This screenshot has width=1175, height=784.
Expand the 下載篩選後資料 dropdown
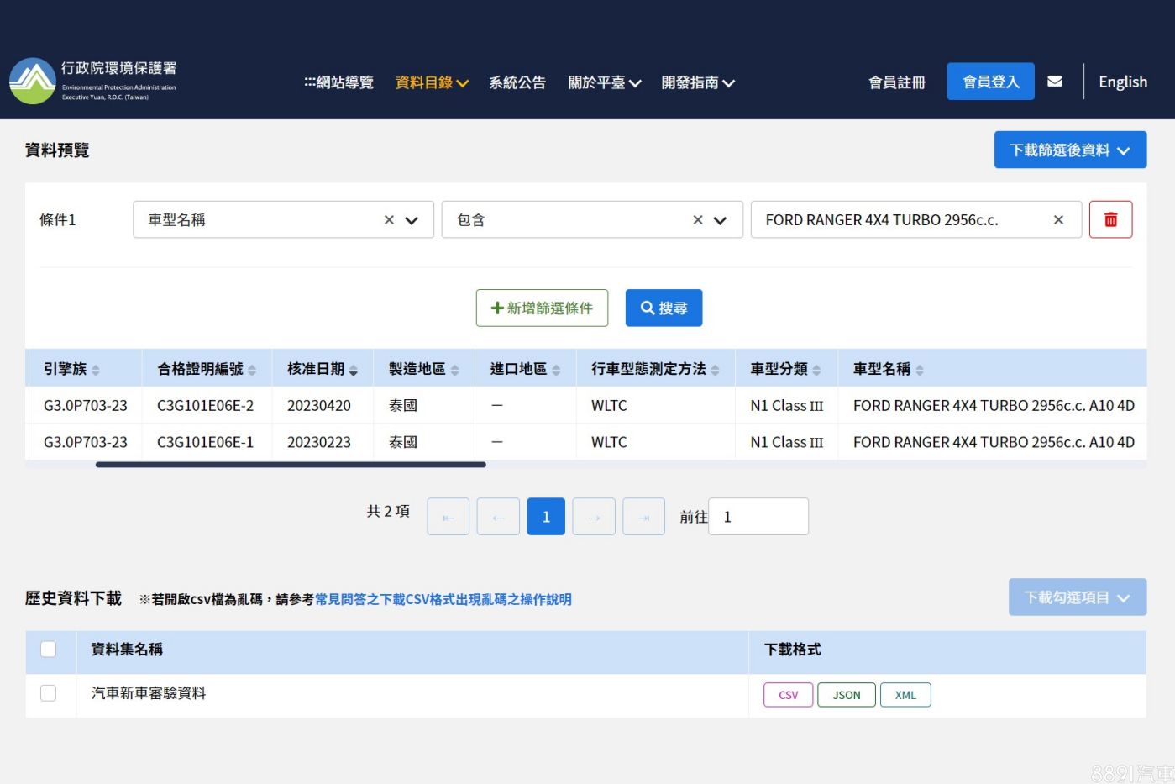(x=1069, y=150)
